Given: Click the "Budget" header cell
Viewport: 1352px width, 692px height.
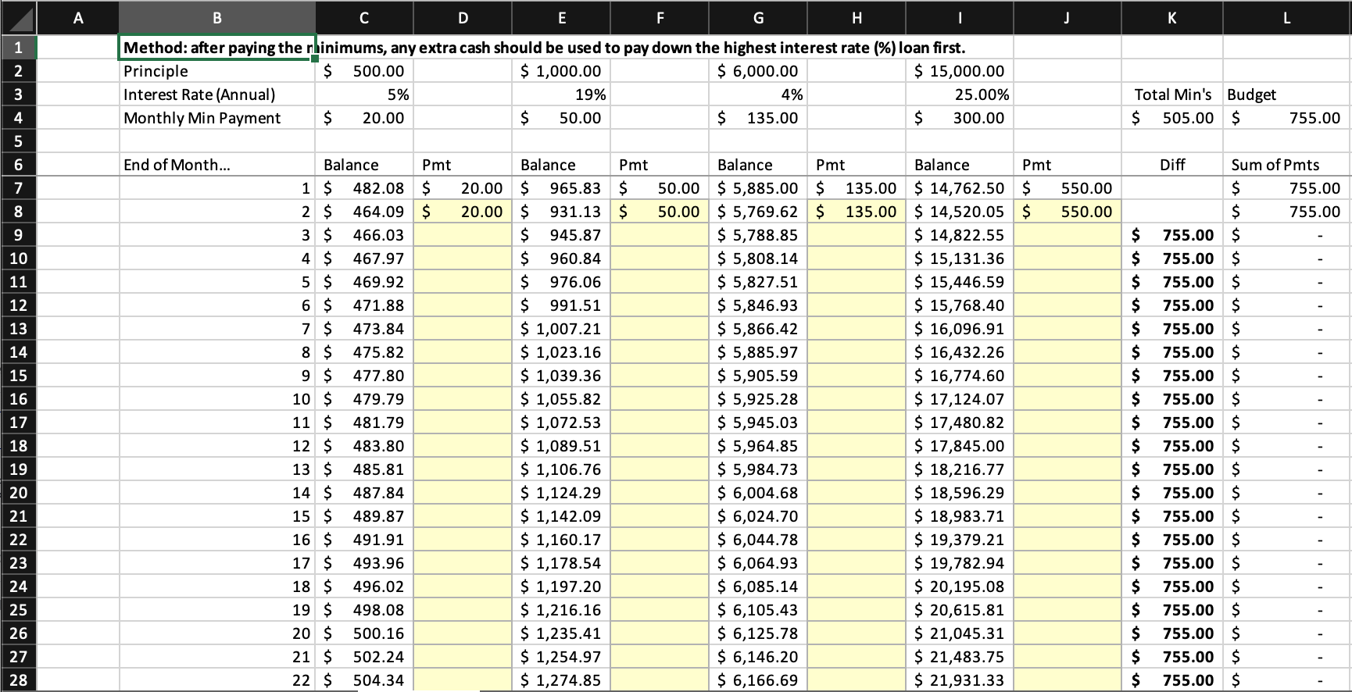Looking at the screenshot, I should 1287,95.
